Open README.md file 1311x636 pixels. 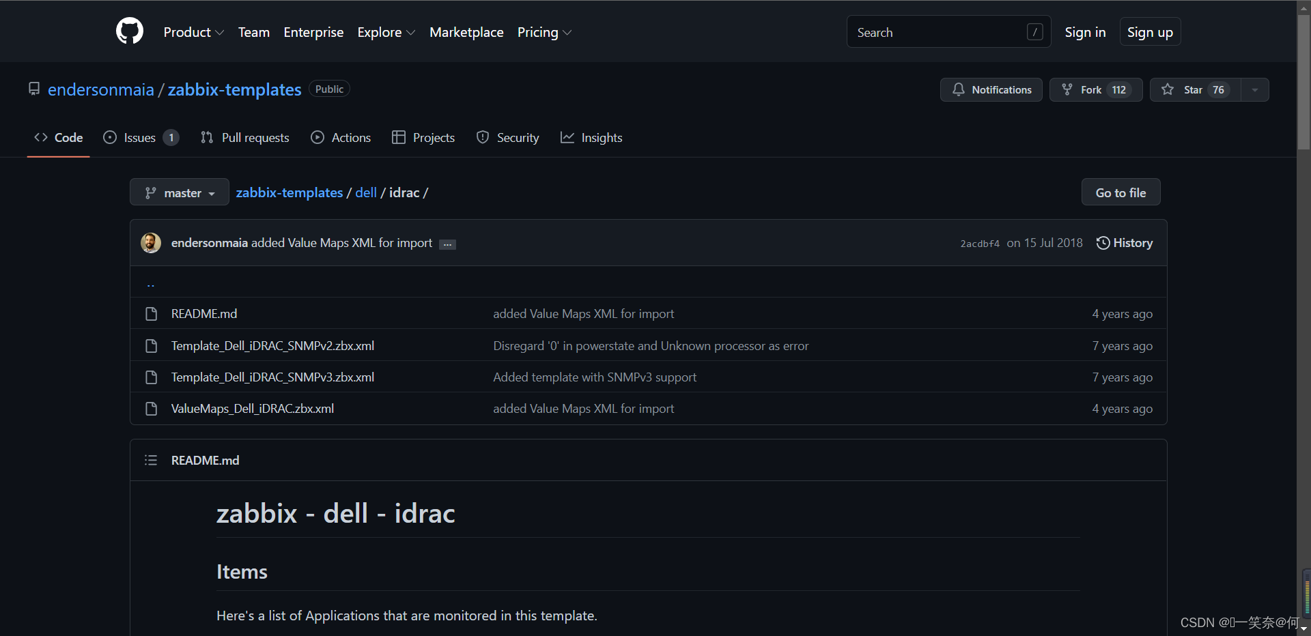point(204,313)
